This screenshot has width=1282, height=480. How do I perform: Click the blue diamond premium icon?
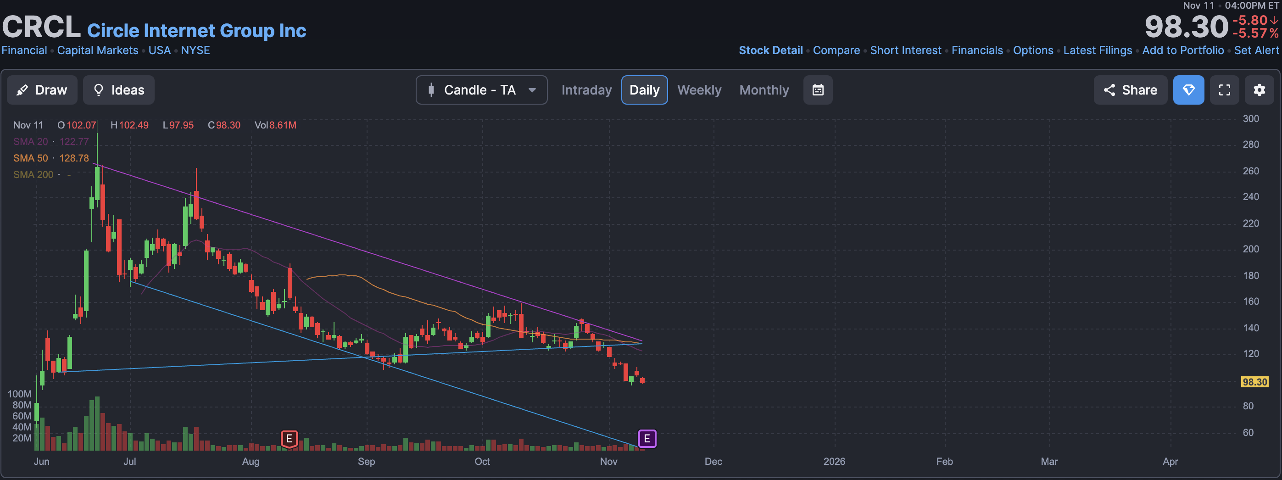(1188, 90)
